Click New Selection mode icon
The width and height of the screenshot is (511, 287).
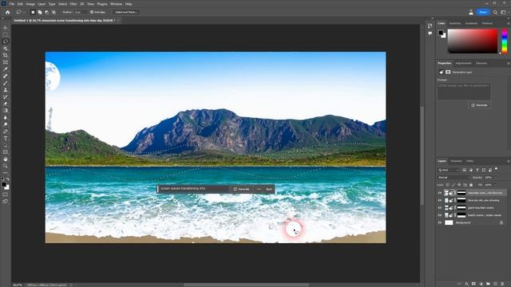click(x=33, y=12)
